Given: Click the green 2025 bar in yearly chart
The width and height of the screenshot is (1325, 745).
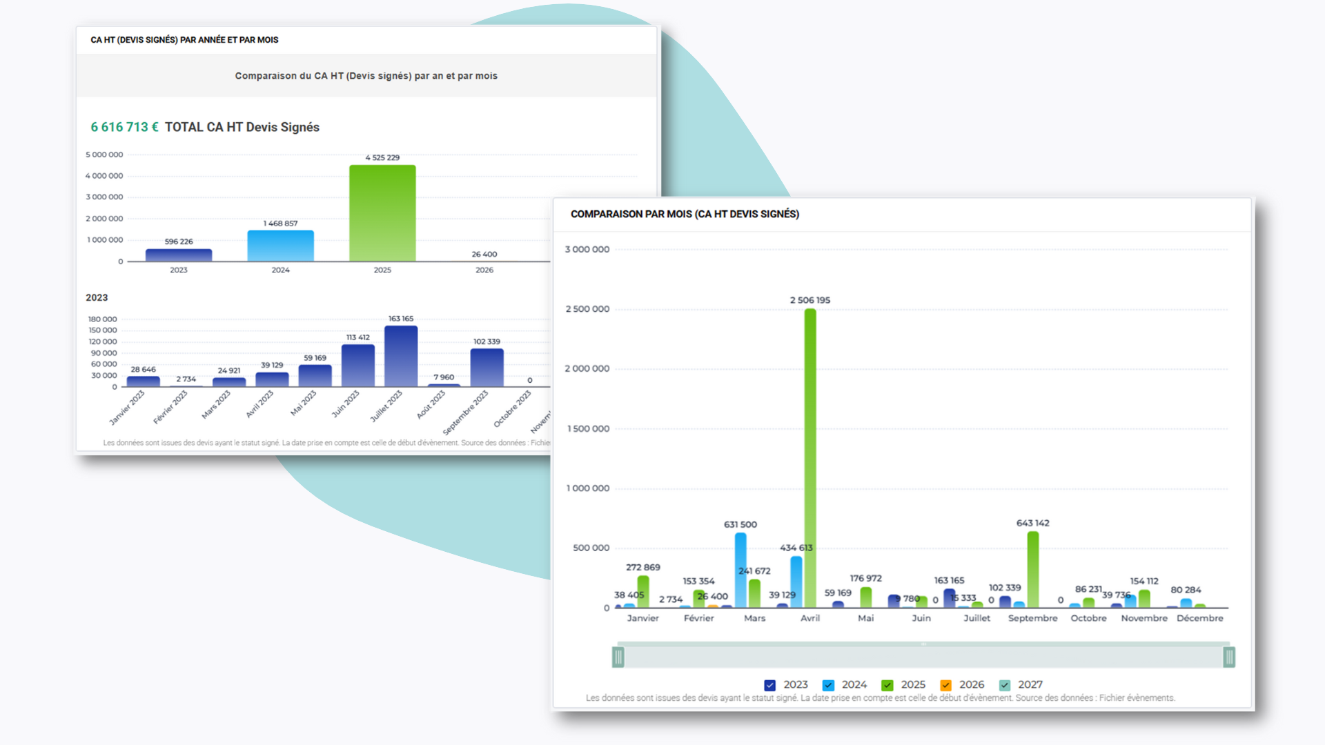Looking at the screenshot, I should point(382,213).
